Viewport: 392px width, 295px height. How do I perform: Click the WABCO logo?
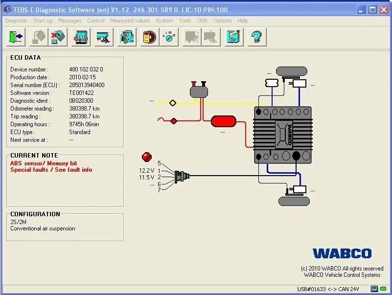342,253
